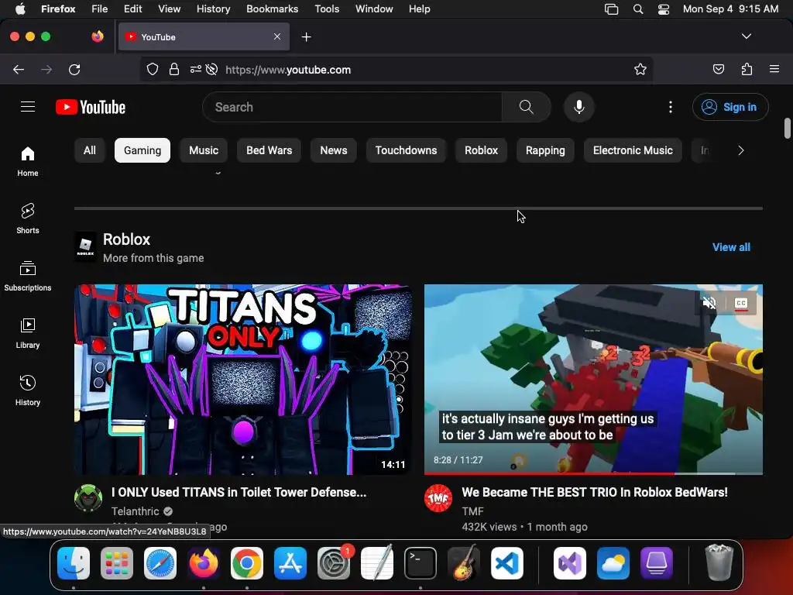Unmute the BedWars video preview
The image size is (793, 595).
pos(709,303)
